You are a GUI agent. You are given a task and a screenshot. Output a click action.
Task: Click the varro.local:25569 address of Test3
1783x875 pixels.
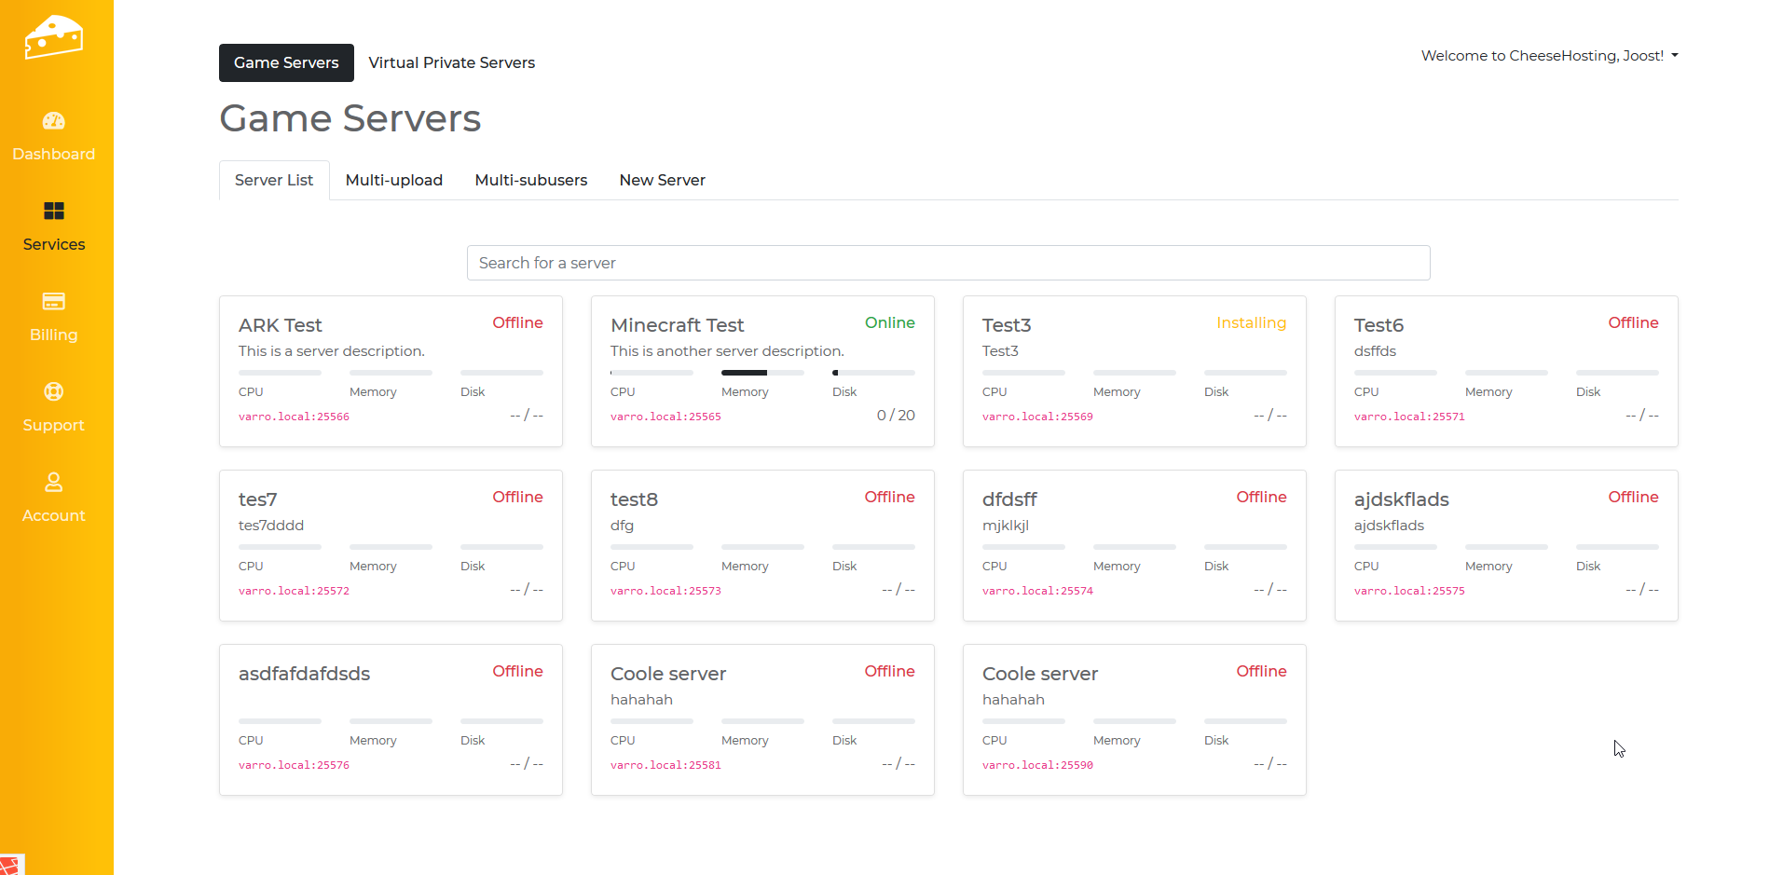click(x=1037, y=417)
